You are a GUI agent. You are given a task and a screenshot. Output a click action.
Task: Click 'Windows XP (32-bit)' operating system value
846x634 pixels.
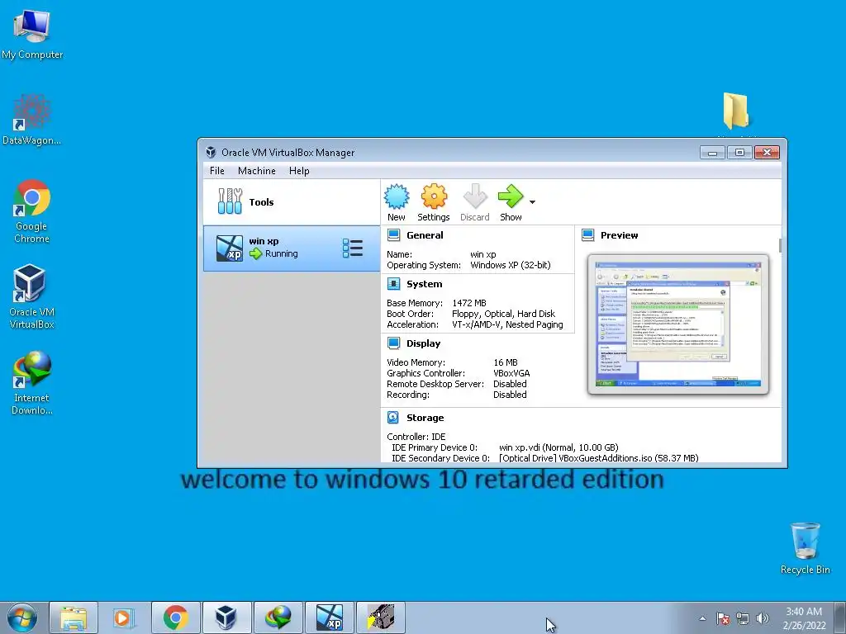(511, 265)
